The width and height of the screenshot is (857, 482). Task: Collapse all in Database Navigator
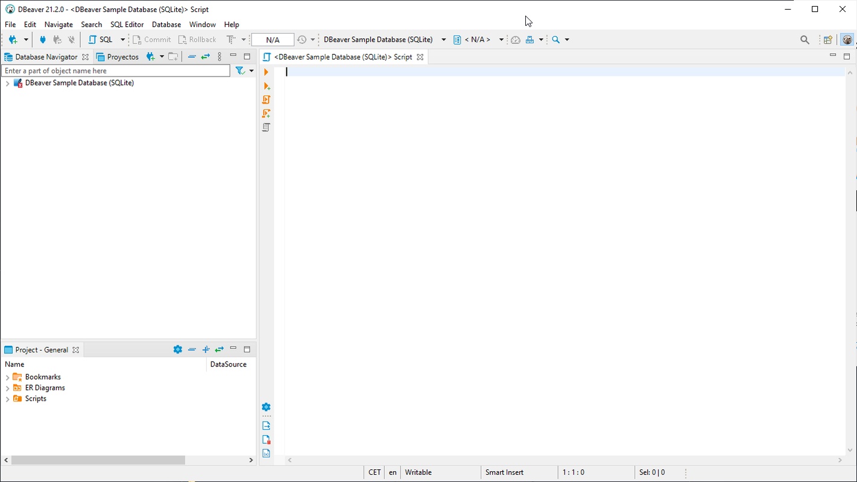pos(192,57)
